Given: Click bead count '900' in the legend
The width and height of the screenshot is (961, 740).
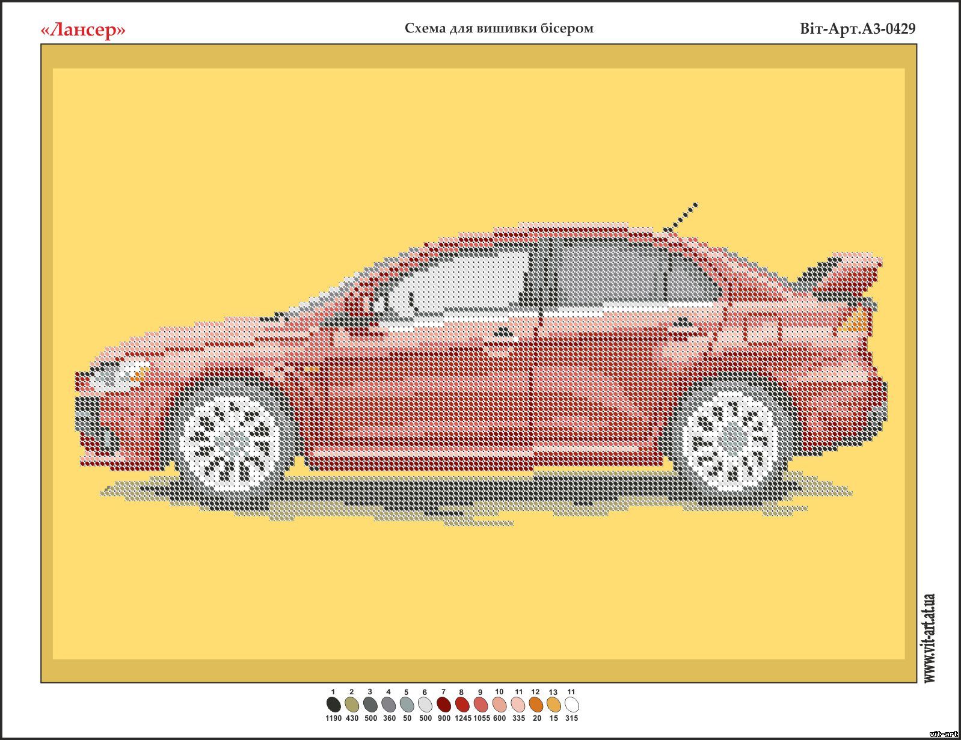Looking at the screenshot, I should [x=444, y=718].
